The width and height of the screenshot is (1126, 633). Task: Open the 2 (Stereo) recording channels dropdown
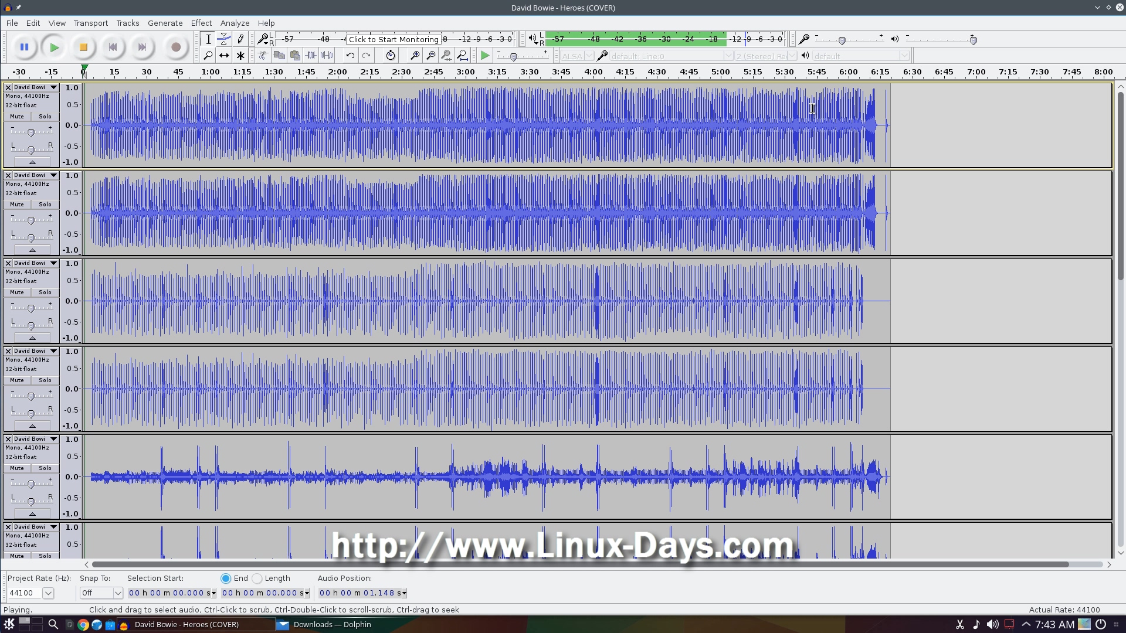pos(766,56)
